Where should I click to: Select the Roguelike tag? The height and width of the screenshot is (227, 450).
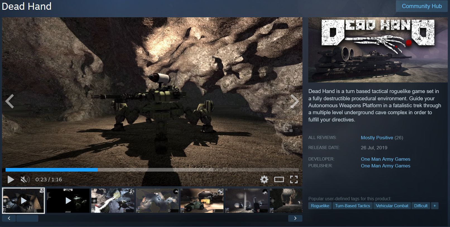(320, 206)
